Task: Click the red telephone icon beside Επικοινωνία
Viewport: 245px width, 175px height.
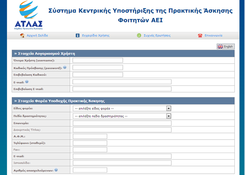Action: (x=200, y=35)
